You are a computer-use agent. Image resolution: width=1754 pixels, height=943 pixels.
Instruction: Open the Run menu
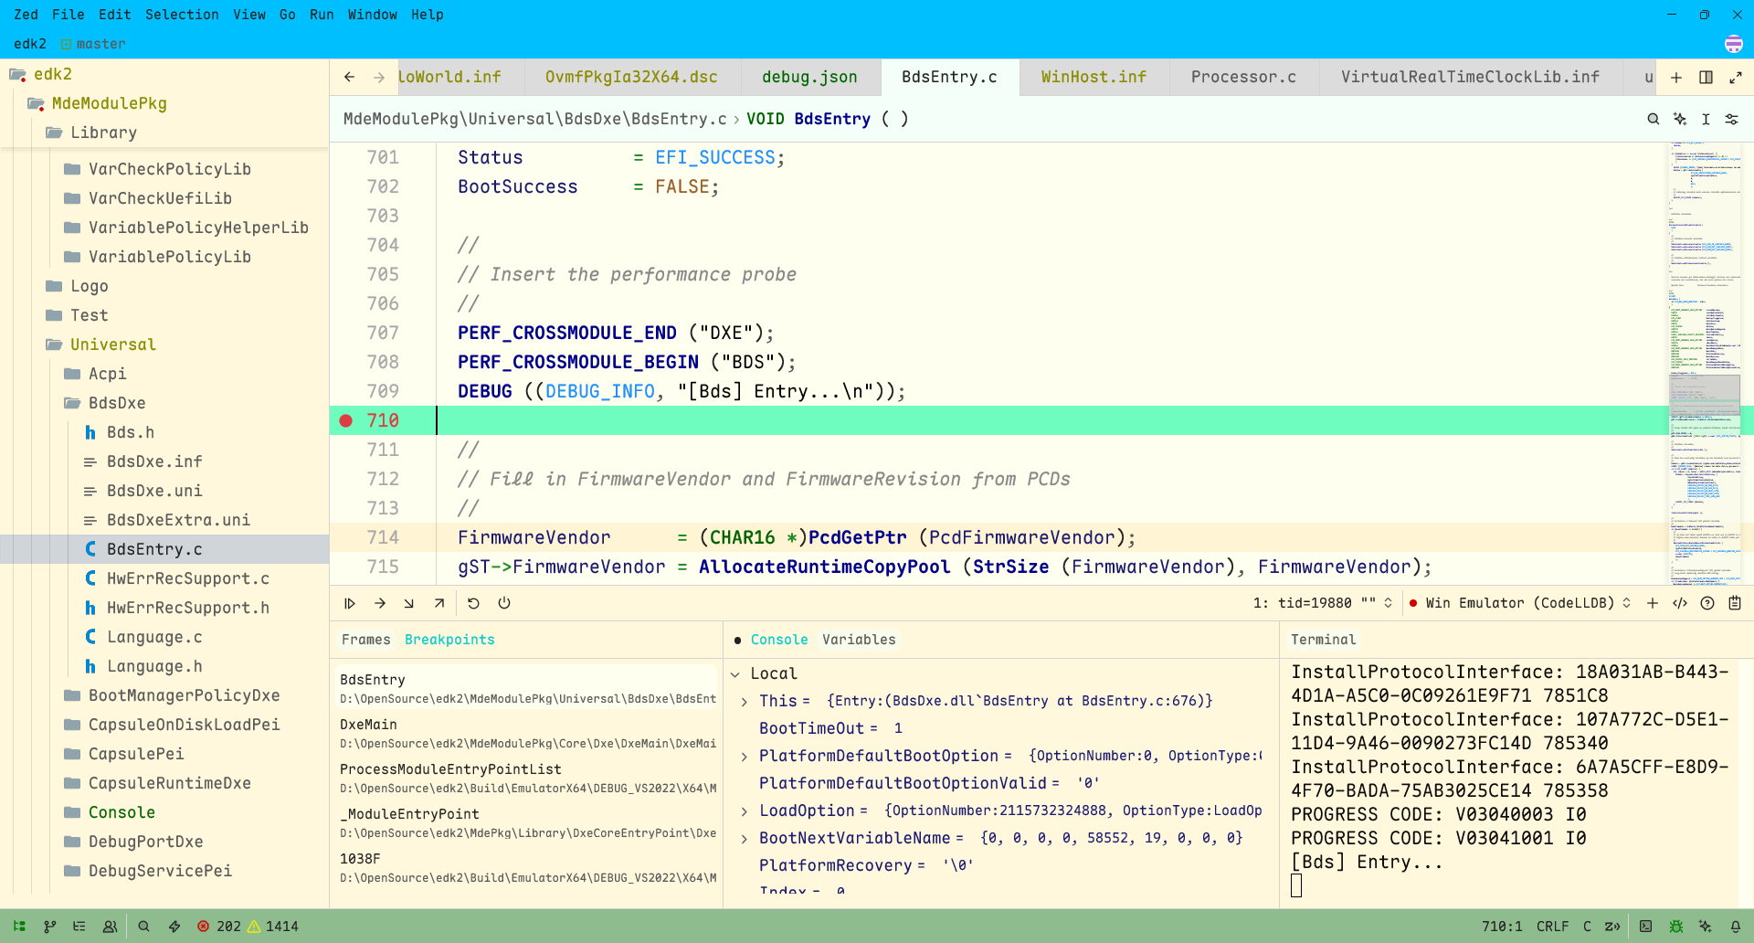click(322, 15)
